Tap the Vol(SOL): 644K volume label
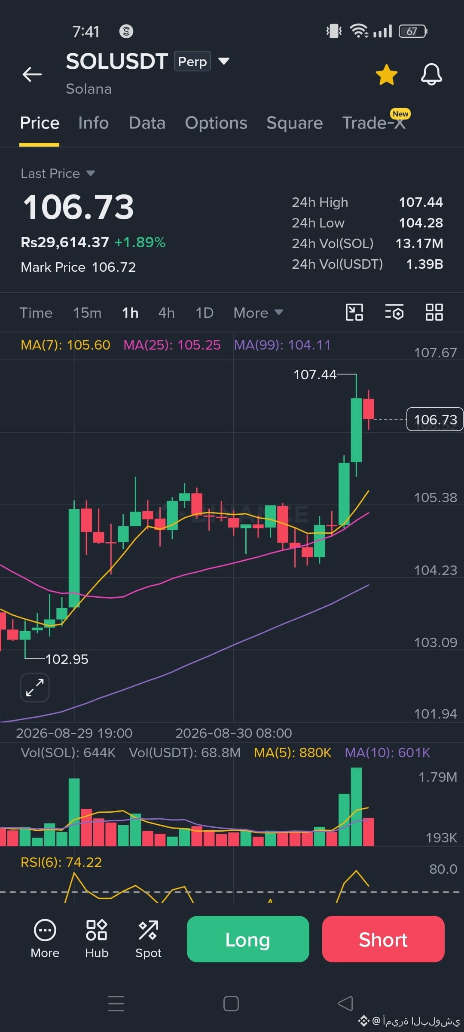Screen dimensions: 464x1032 pyautogui.click(x=68, y=752)
